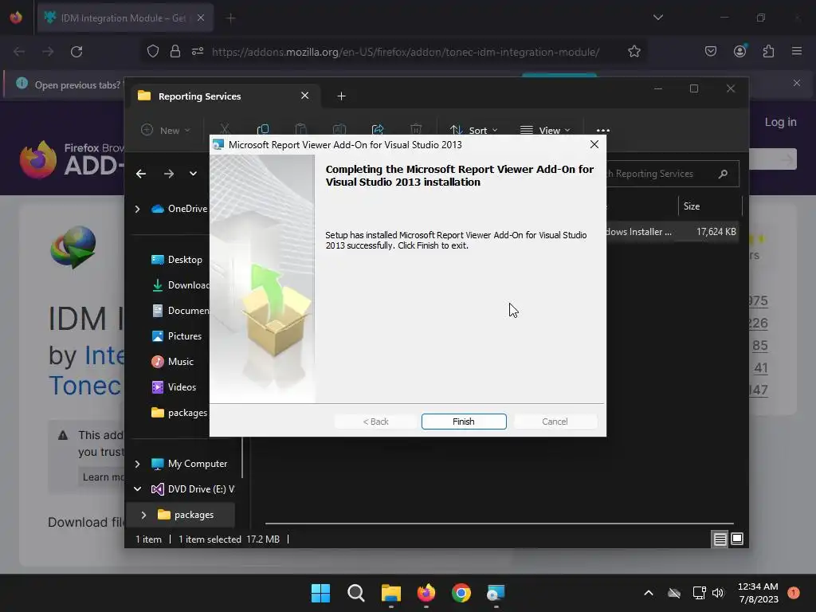
Task: Open the List all tabs dropdown in Firefox
Action: click(657, 18)
